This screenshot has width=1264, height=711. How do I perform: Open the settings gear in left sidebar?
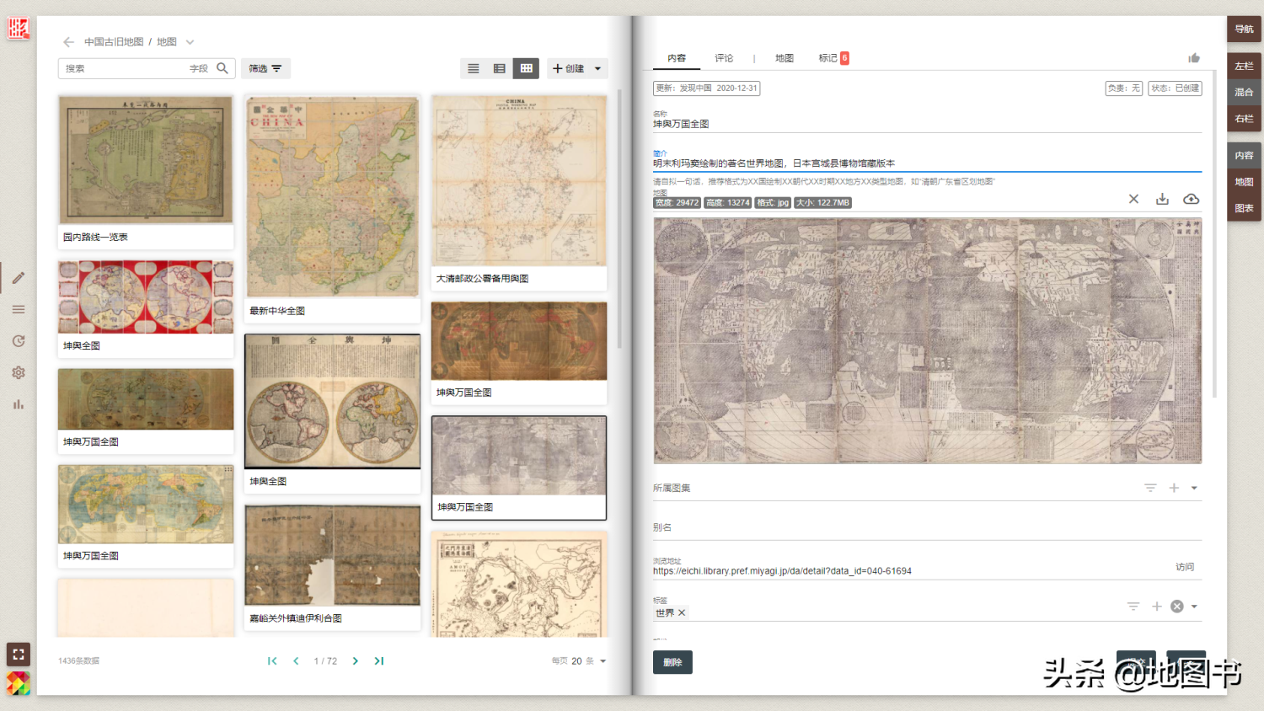19,372
